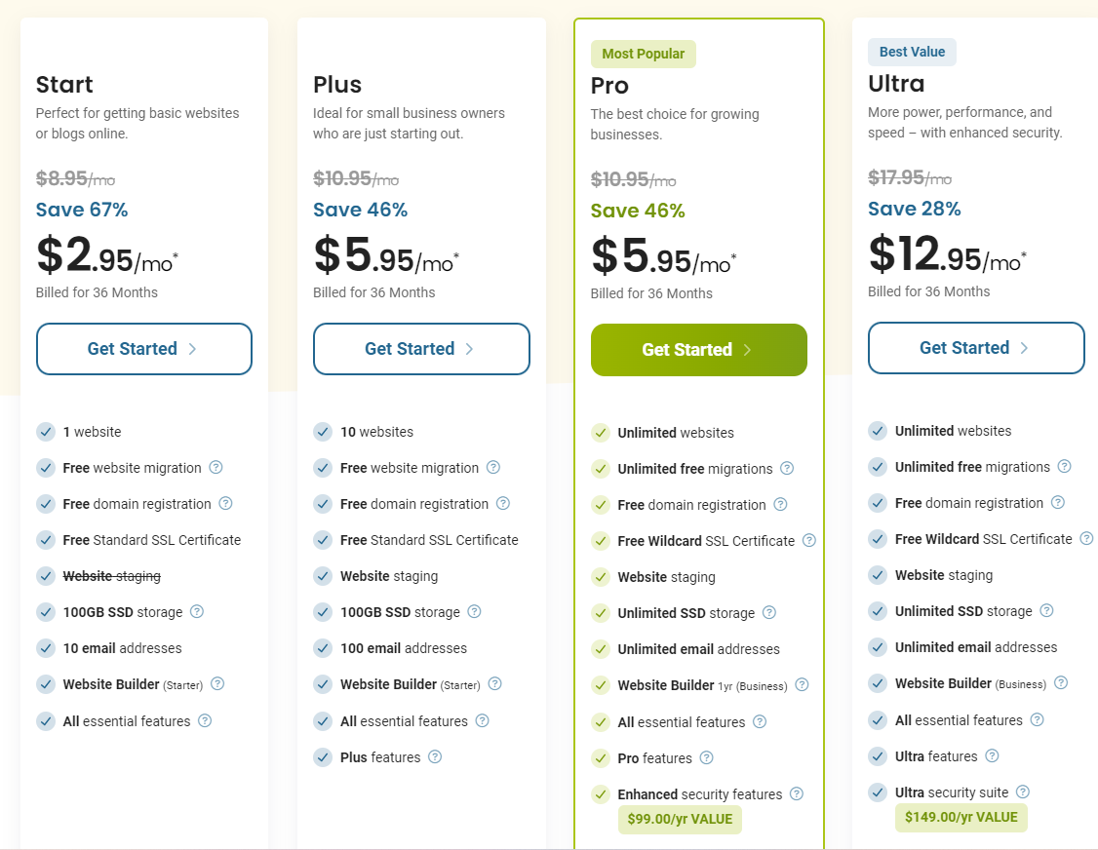1098x850 pixels.
Task: Show tooltip for Plus features question mark
Action: tap(436, 757)
